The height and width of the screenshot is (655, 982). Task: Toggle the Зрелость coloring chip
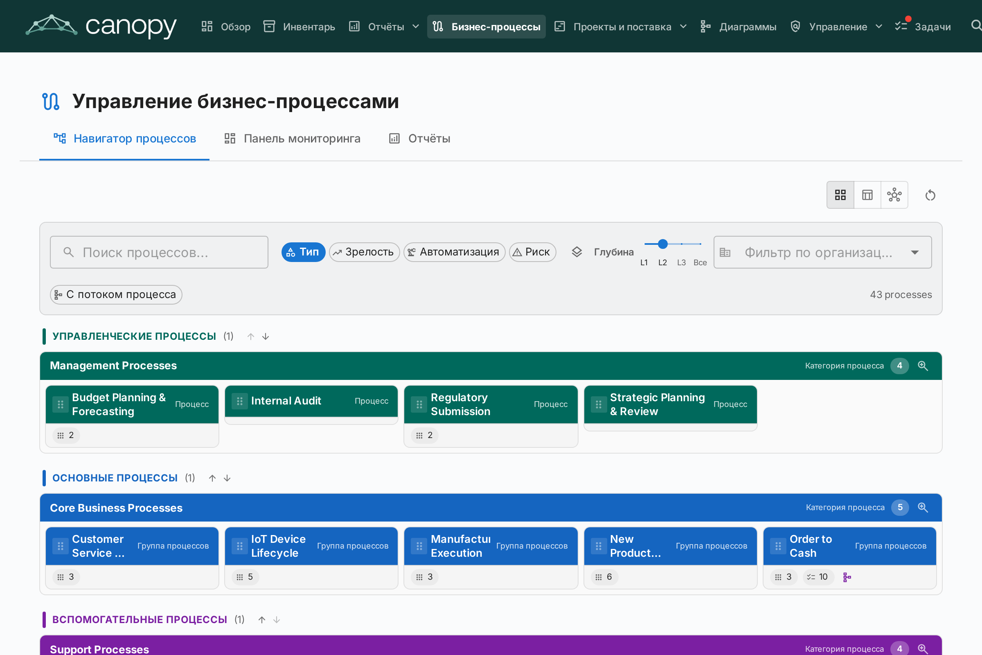coord(365,252)
